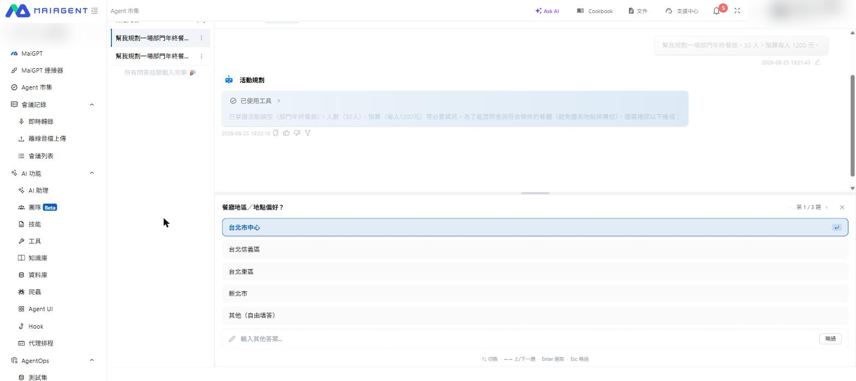Click the chat vertical scrollbar

click(x=853, y=126)
